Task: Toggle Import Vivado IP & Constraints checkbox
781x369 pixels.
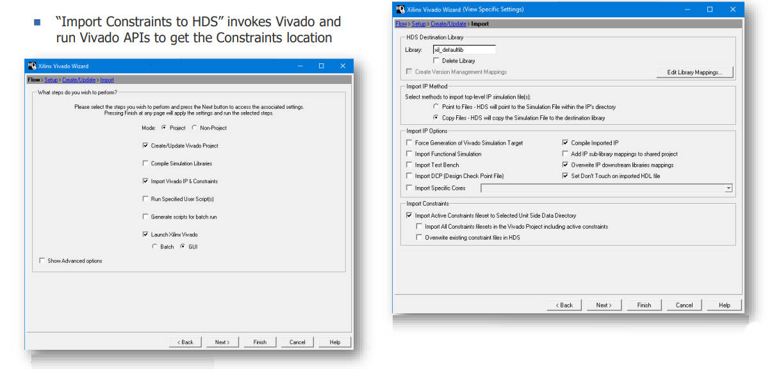Action: coord(145,181)
